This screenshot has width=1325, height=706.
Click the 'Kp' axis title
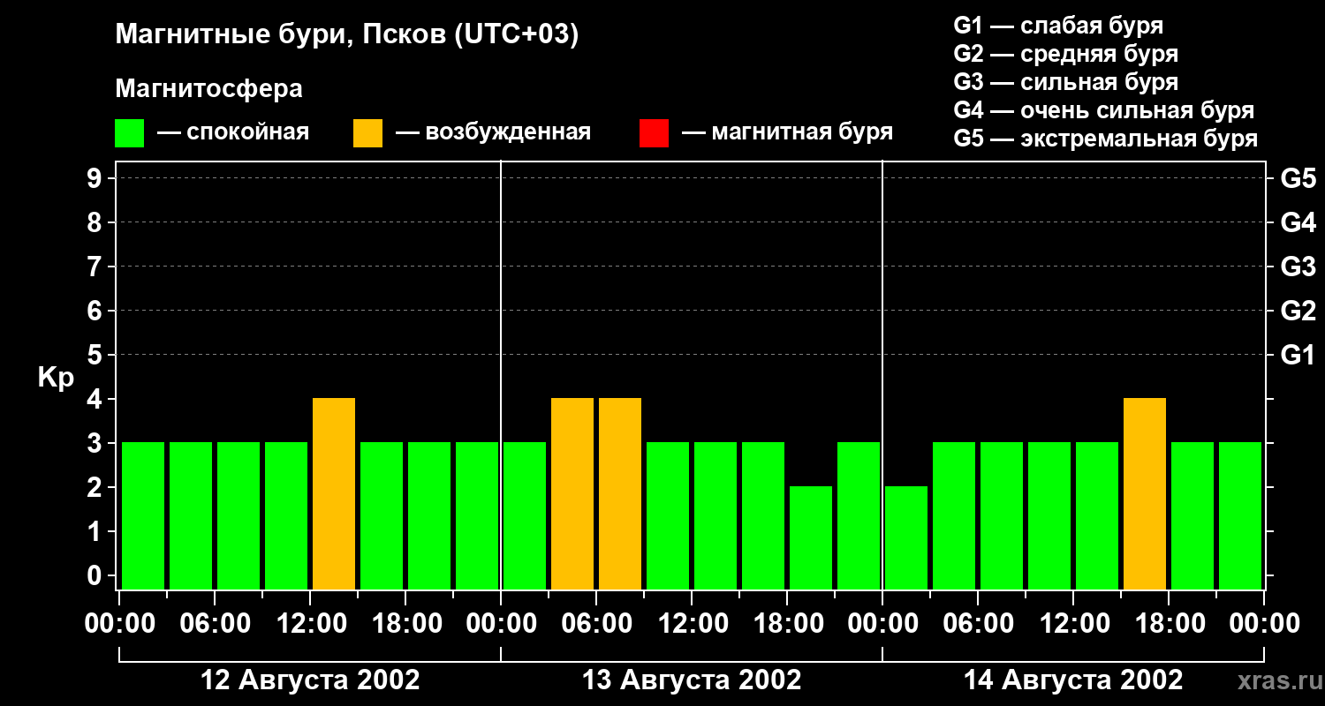56,378
